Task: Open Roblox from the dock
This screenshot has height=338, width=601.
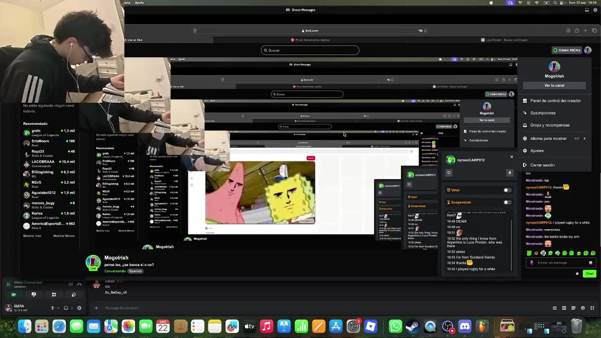Action: (x=370, y=326)
